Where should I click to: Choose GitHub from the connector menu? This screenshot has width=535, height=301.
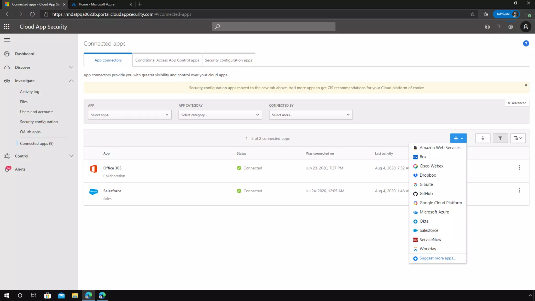(426, 194)
